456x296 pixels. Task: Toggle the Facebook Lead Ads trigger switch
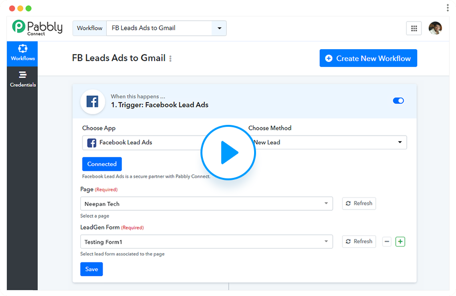tap(398, 101)
